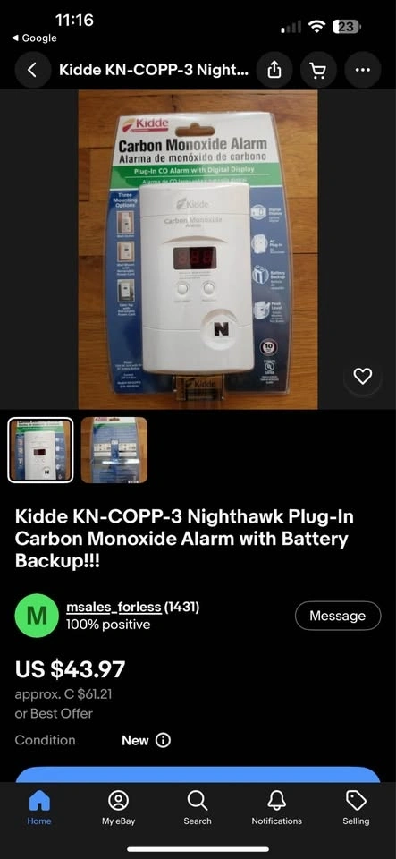The height and width of the screenshot is (859, 396).
Task: Open the Selling tag tab
Action: tap(356, 808)
